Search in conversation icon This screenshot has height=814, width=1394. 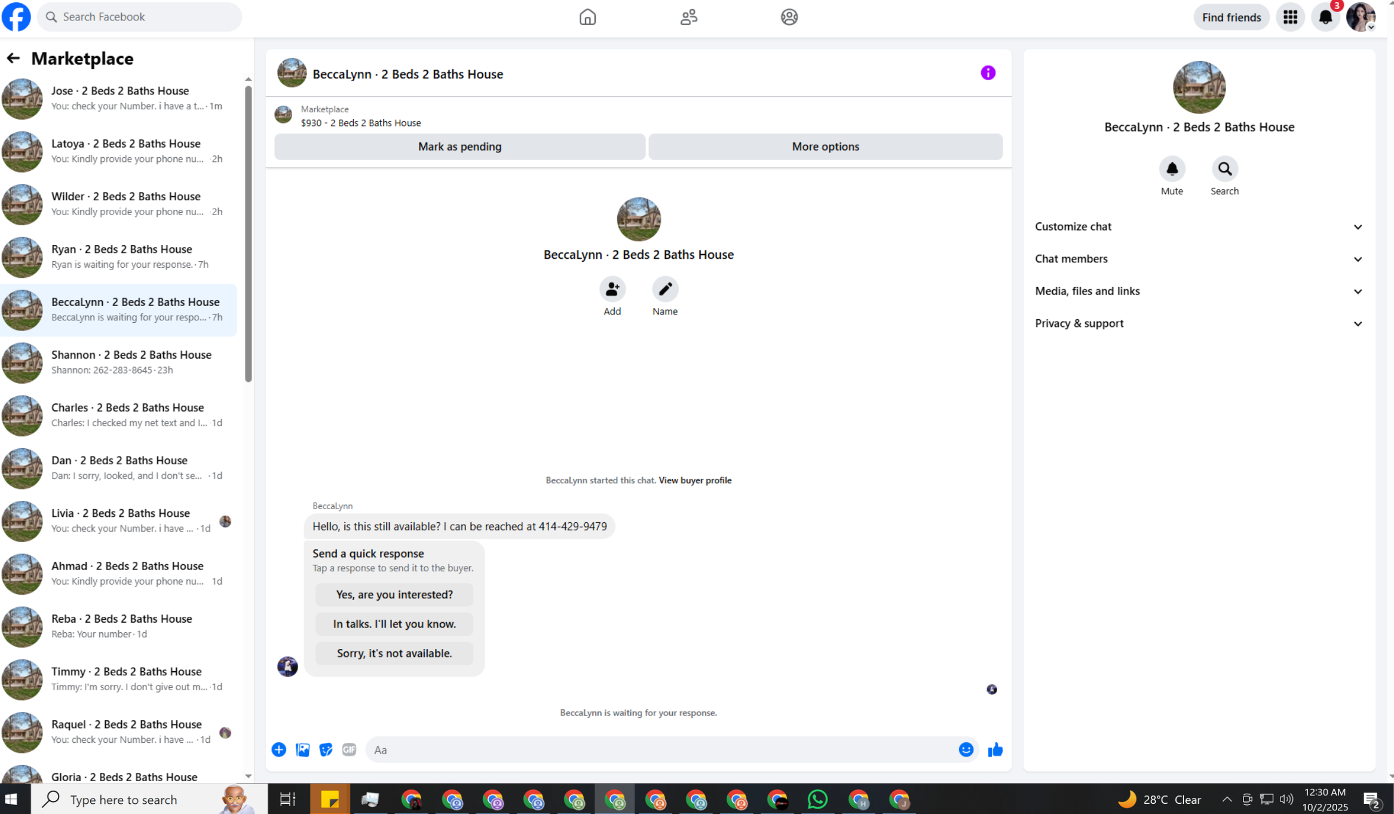tap(1224, 169)
